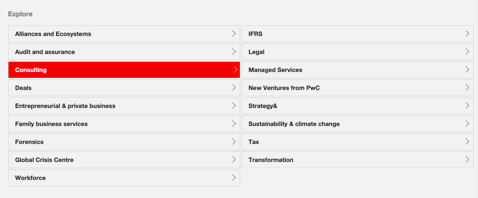Screen dimensions: 478x198
Task: Expand the Transformation item arrow
Action: coord(467,160)
